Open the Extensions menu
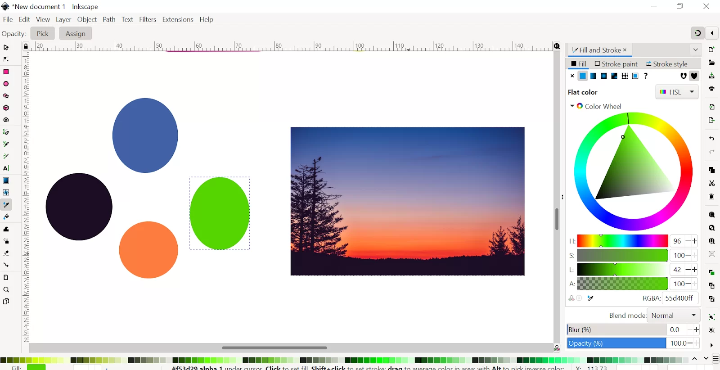This screenshot has height=370, width=720. (178, 19)
